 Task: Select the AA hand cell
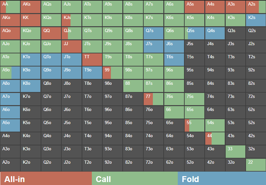(x=10, y=7)
